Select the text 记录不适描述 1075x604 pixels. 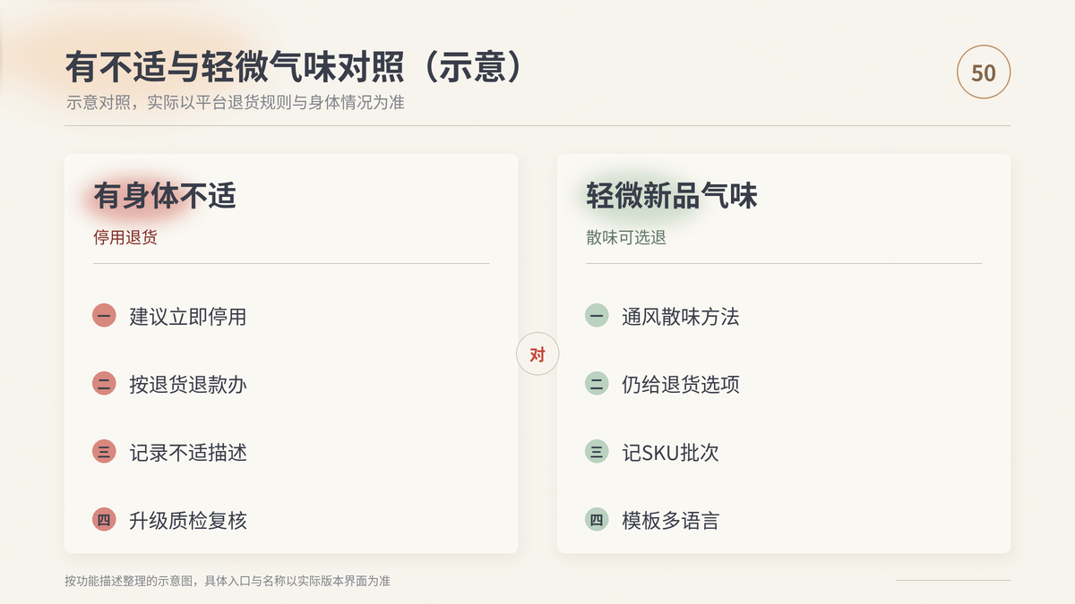[x=188, y=453]
